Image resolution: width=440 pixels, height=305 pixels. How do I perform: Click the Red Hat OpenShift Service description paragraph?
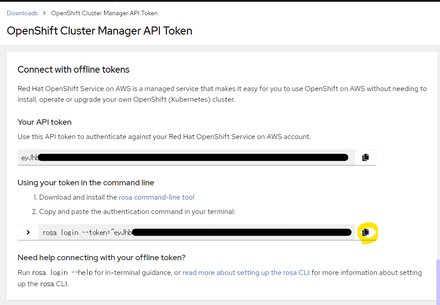click(222, 94)
